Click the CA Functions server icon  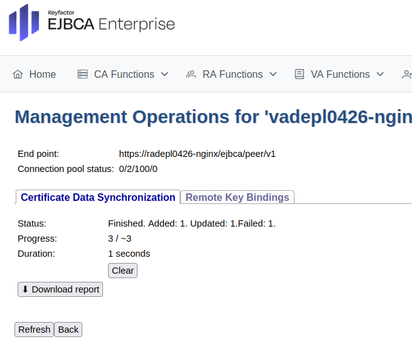point(82,74)
